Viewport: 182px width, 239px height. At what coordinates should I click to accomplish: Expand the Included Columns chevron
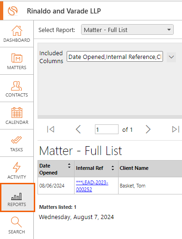(171, 57)
